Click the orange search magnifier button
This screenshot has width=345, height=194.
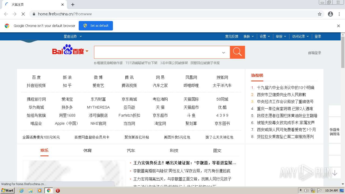pos(237,52)
